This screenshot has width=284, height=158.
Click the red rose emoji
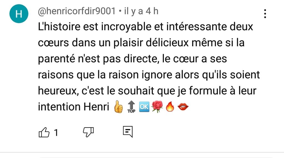tap(157, 107)
